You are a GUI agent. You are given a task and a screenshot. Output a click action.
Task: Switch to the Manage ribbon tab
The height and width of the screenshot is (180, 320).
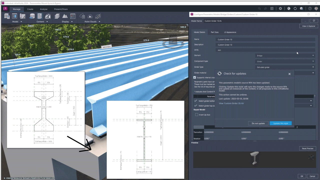(17, 9)
